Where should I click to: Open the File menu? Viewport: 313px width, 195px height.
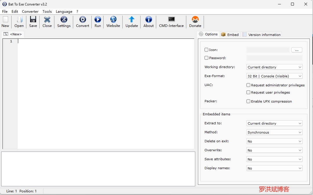pos(5,11)
